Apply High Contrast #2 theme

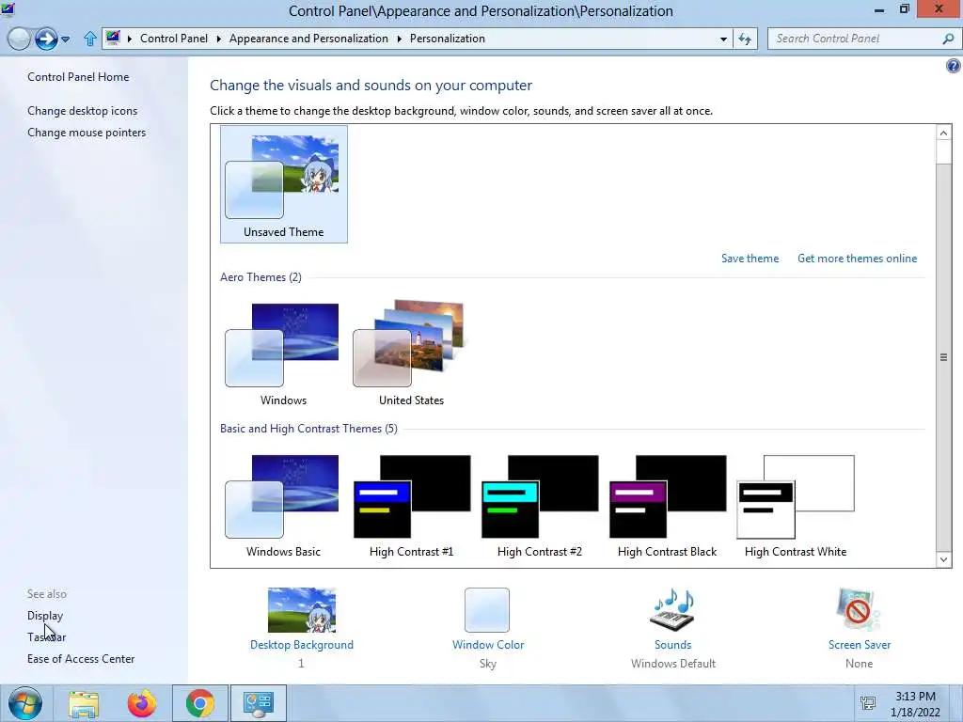(x=539, y=506)
